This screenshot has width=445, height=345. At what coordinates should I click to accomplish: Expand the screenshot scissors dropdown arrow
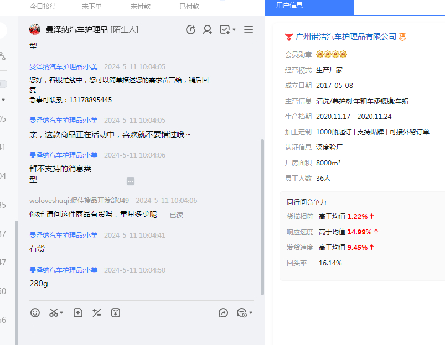click(x=61, y=313)
